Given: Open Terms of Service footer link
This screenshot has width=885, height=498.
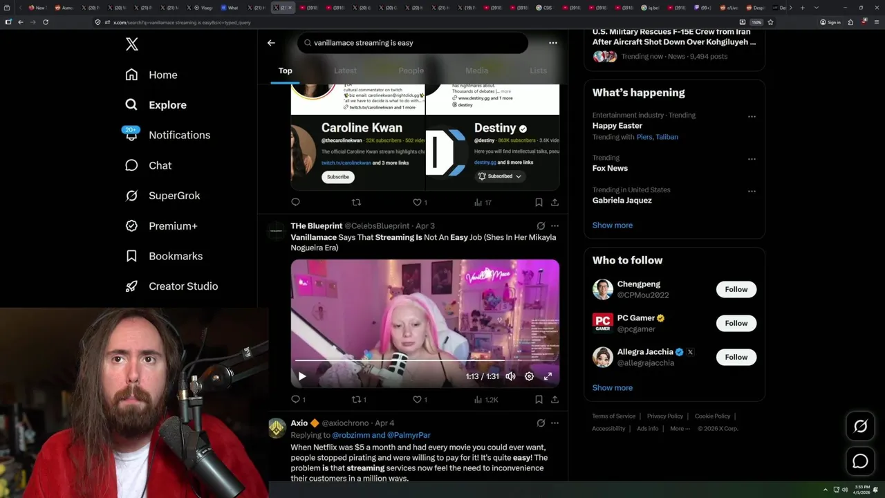Looking at the screenshot, I should pyautogui.click(x=614, y=416).
